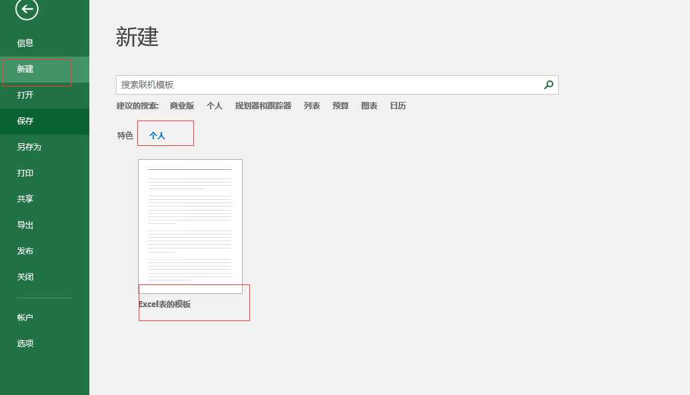
Task: Click the back arrow button
Action: 27,9
